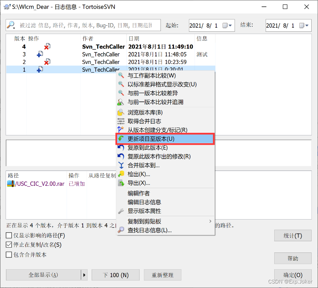Click the 版本 column header

click(x=19, y=39)
